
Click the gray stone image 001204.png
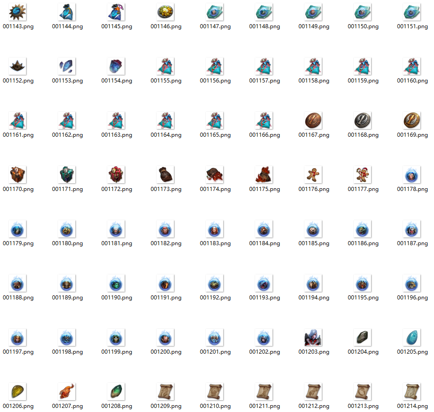pyautogui.click(x=363, y=338)
